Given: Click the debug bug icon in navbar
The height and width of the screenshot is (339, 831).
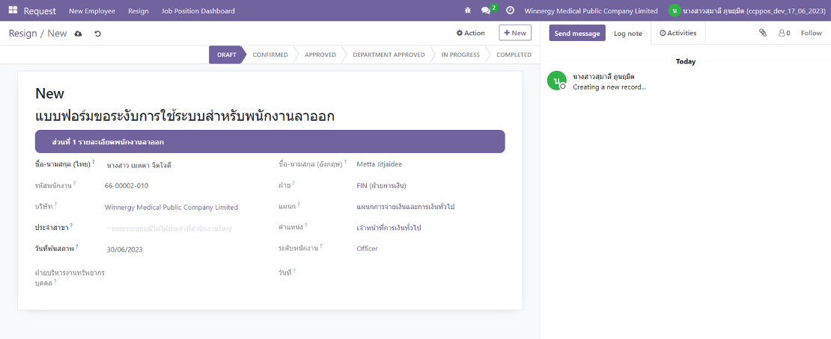Looking at the screenshot, I should click(x=468, y=11).
